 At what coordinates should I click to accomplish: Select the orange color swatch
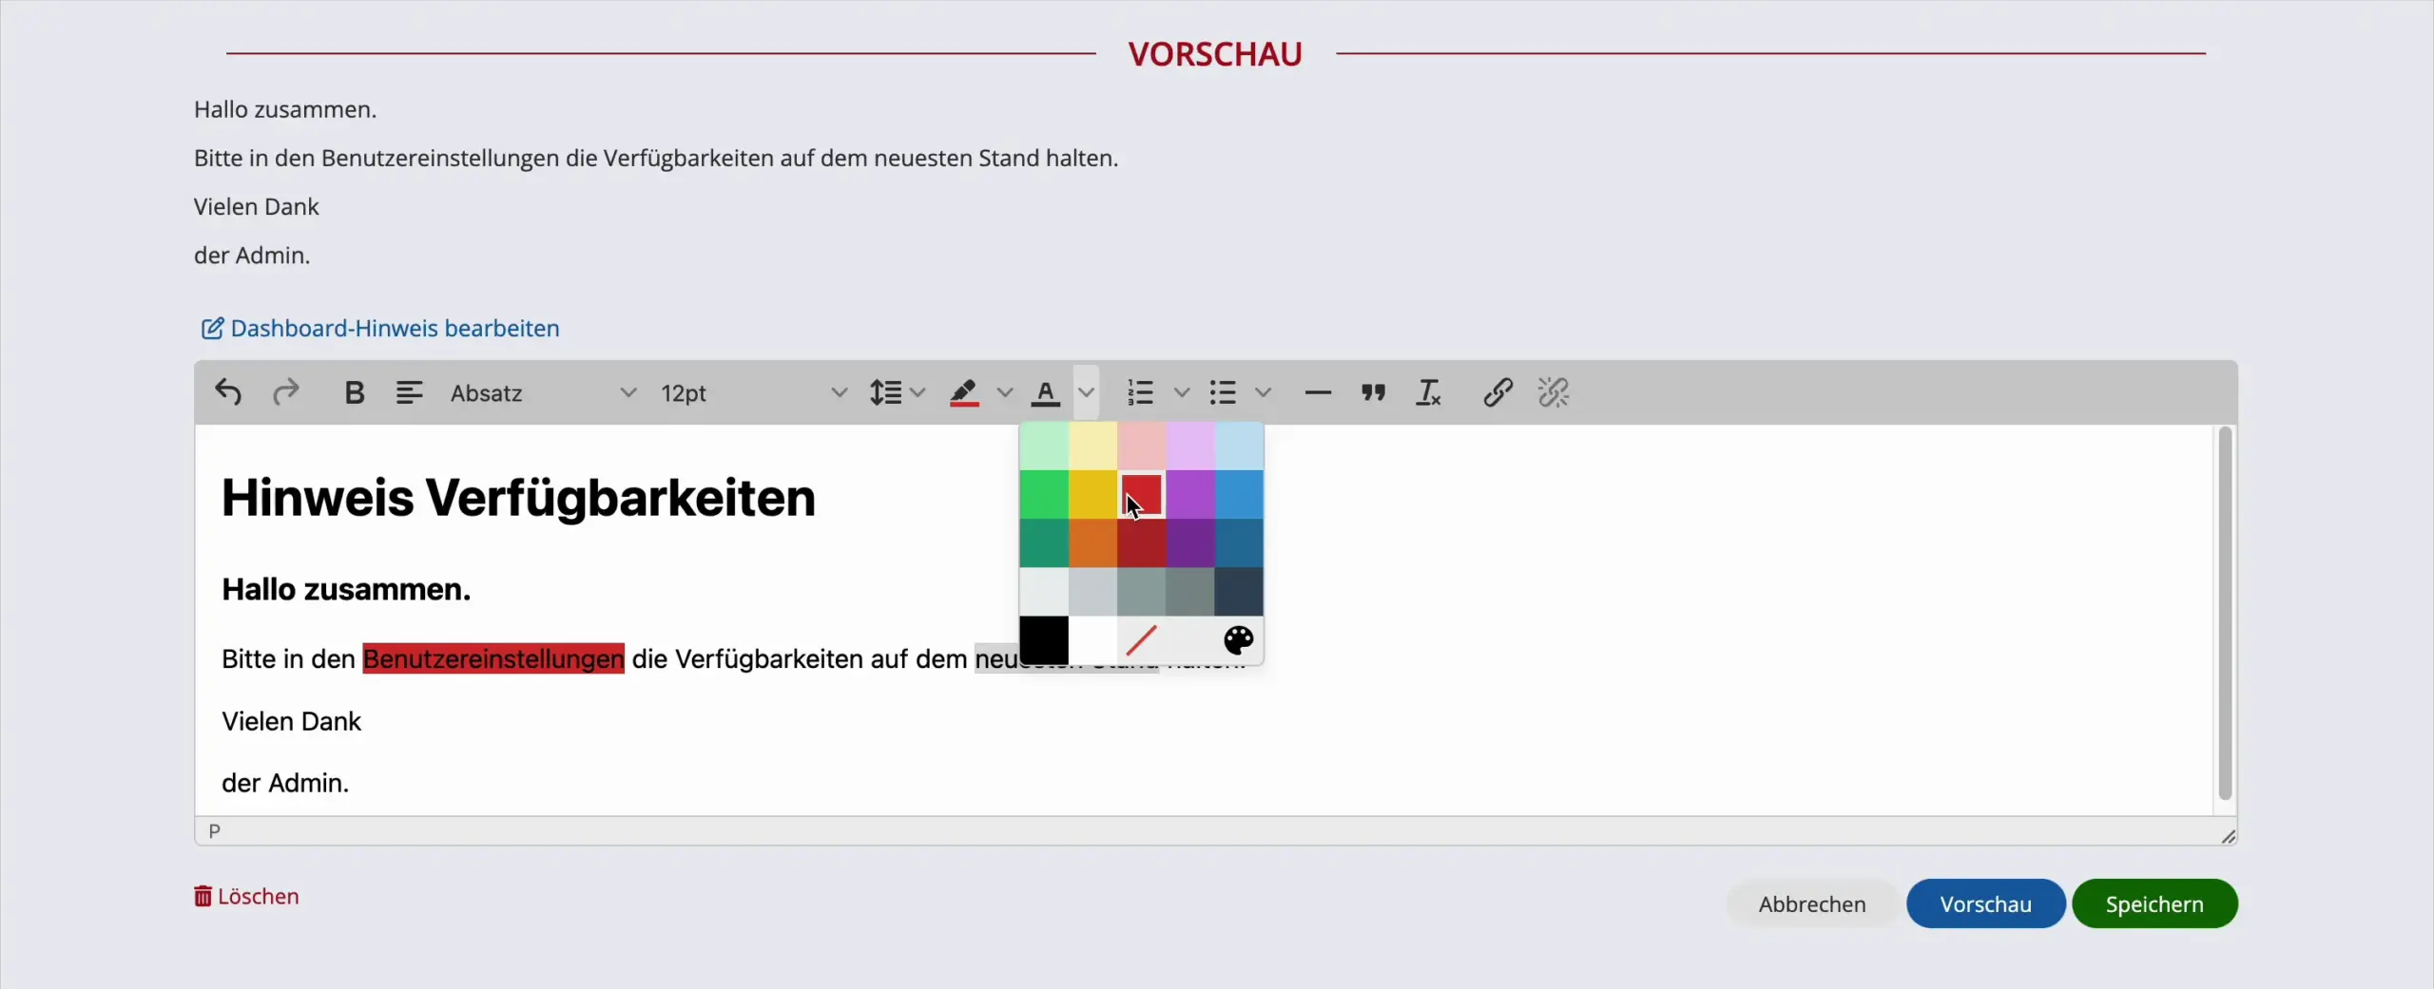pyautogui.click(x=1092, y=543)
